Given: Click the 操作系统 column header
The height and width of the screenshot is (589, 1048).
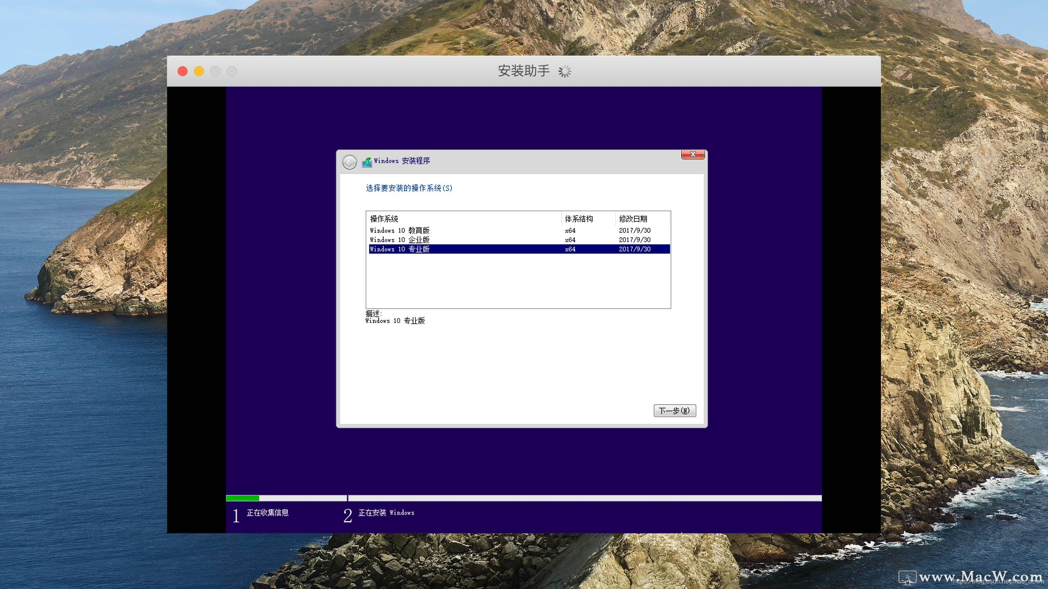Looking at the screenshot, I should [464, 219].
